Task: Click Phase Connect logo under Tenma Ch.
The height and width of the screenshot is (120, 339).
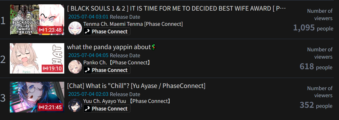Action: click(107, 31)
